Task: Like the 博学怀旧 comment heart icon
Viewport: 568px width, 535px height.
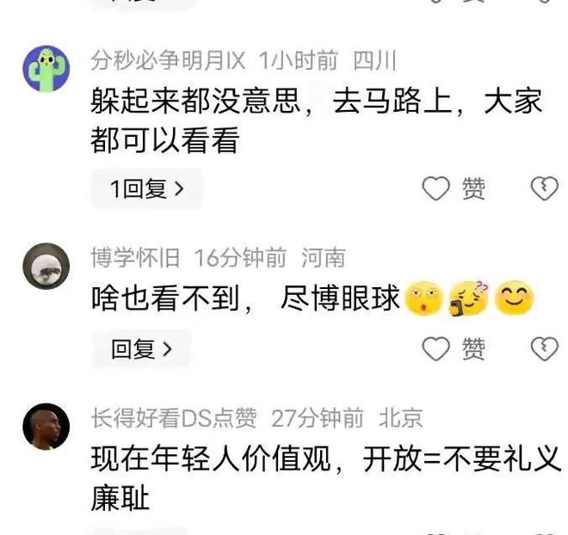Action: 435,349
